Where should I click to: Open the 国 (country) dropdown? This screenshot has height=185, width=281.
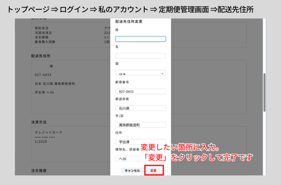[x=140, y=73]
